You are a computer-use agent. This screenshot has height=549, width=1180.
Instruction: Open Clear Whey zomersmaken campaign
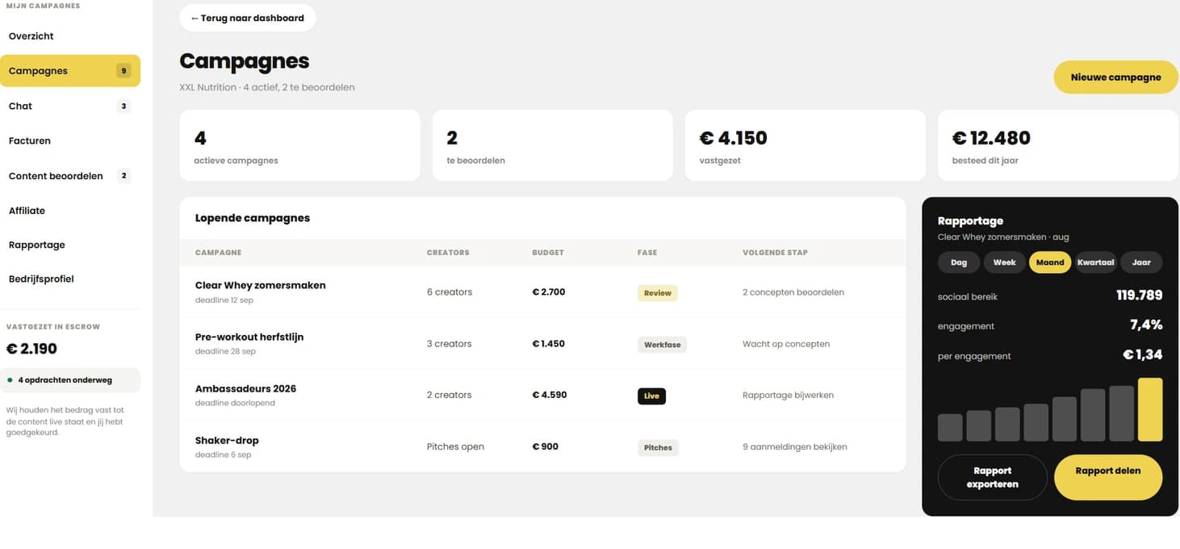coord(260,285)
